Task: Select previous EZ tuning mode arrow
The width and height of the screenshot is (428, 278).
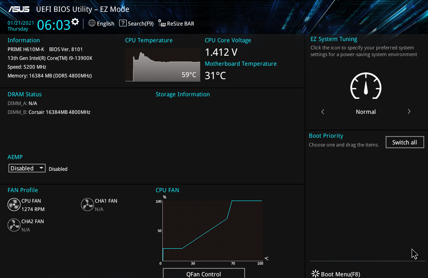Action: (323, 112)
